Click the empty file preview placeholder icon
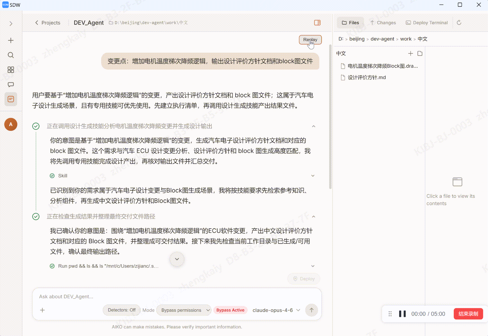 (457, 182)
